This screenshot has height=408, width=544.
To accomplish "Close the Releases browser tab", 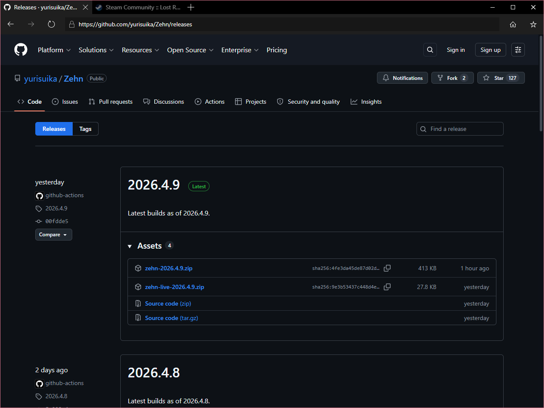I will pyautogui.click(x=85, y=7).
